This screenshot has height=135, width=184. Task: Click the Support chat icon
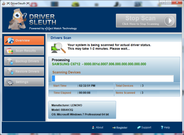coord(139,127)
